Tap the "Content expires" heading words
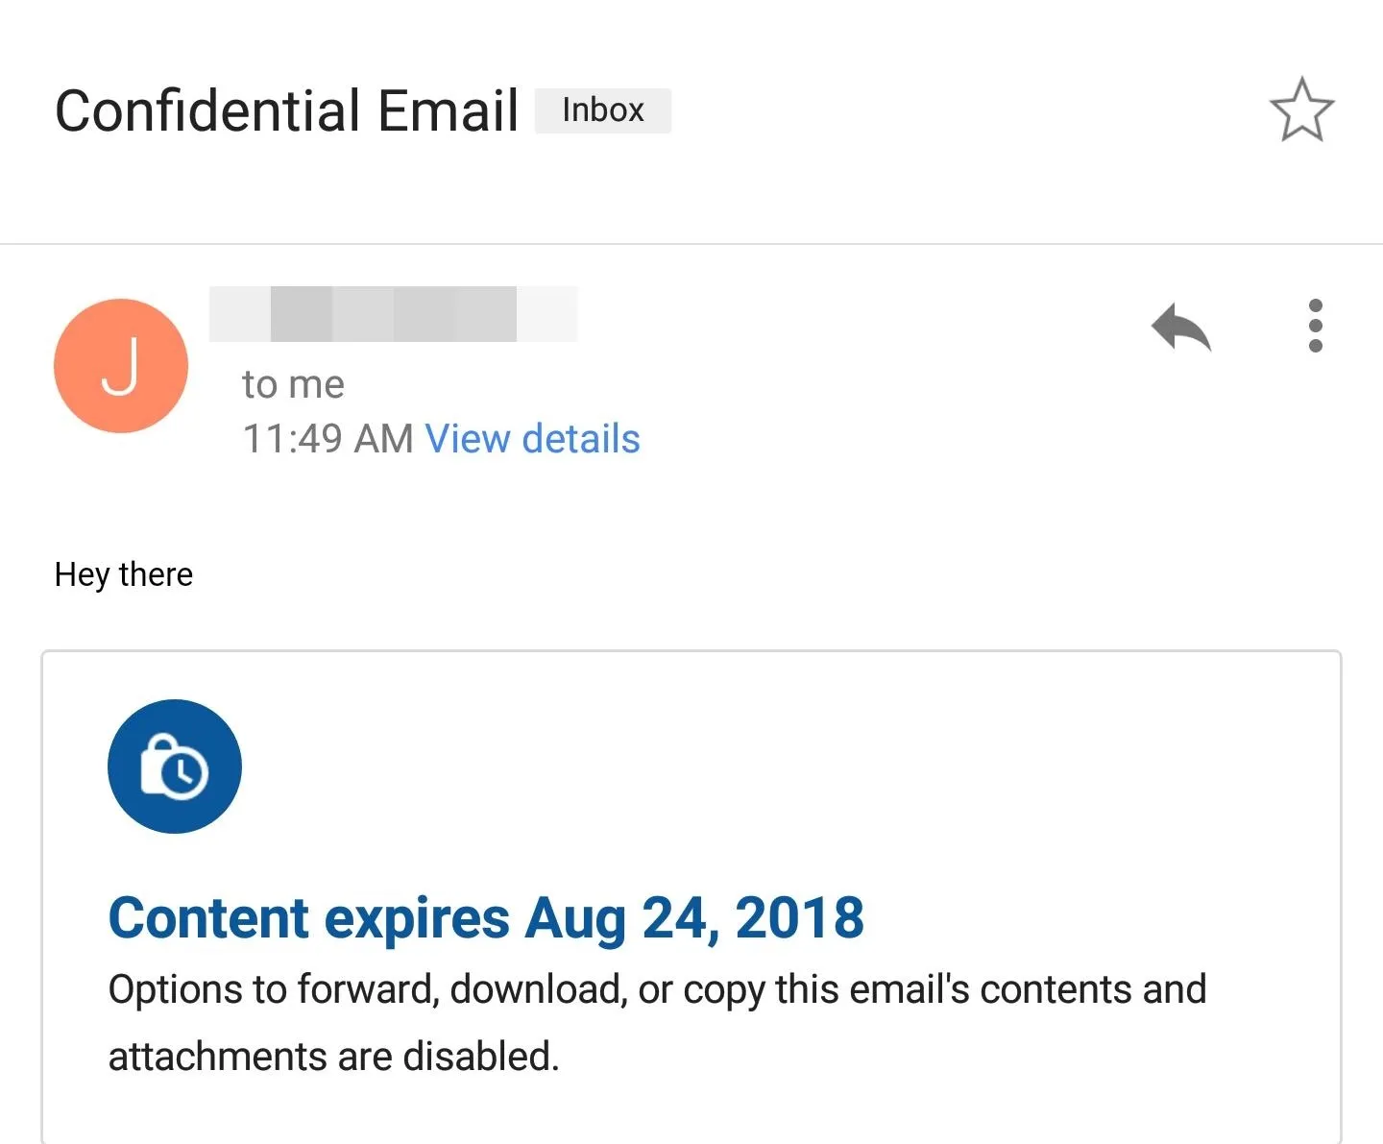The width and height of the screenshot is (1383, 1144). (309, 919)
